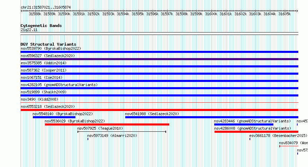Select the thin red line under nsv834079
Image resolution: width=308 pixels, height=167 pixels.
(x=289, y=146)
